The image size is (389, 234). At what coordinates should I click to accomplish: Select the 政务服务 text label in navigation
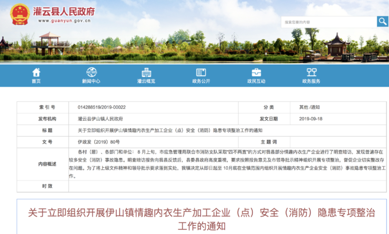(x=311, y=81)
